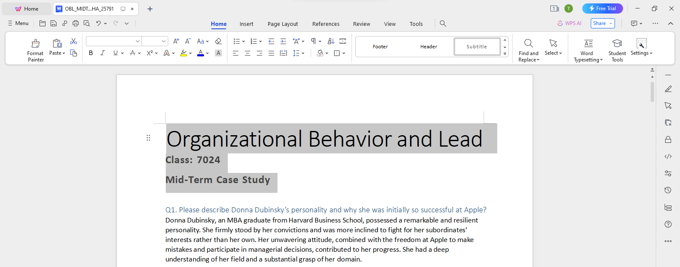Click the blue font color button
Viewport: 680px width, 267px height.
201,53
